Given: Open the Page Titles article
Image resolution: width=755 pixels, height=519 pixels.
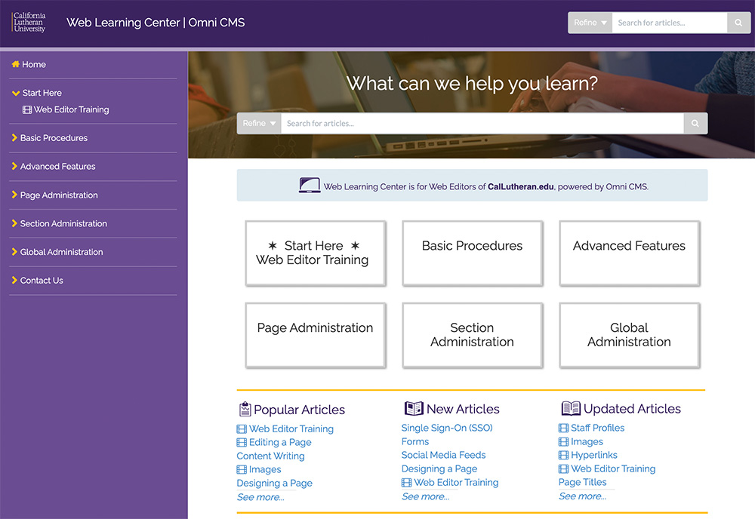Looking at the screenshot, I should (x=583, y=482).
